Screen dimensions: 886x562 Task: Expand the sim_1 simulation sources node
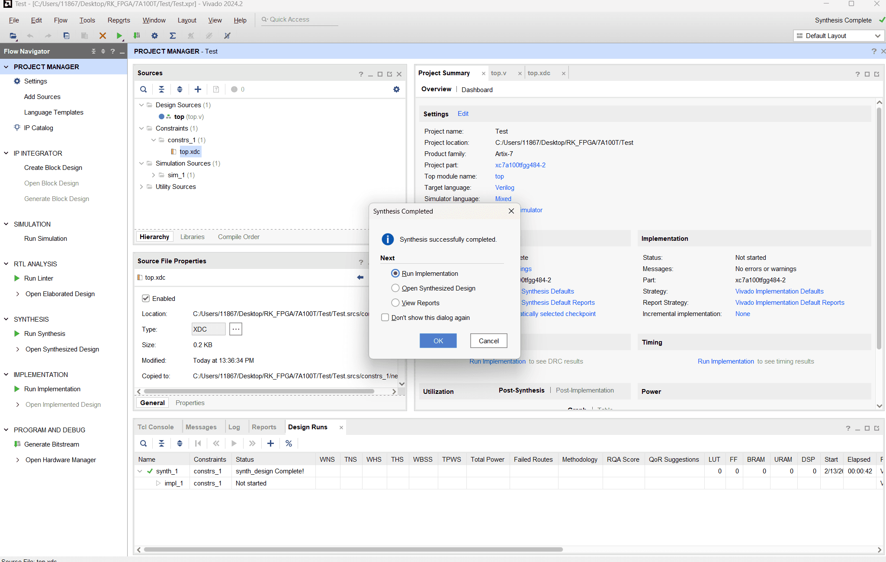pos(154,175)
